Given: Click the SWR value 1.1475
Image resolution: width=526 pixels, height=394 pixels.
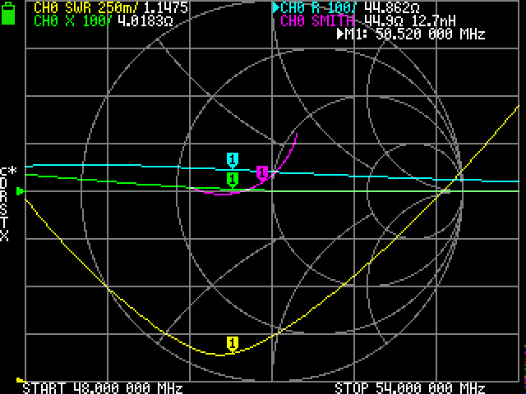Looking at the screenshot, I should point(166,7).
